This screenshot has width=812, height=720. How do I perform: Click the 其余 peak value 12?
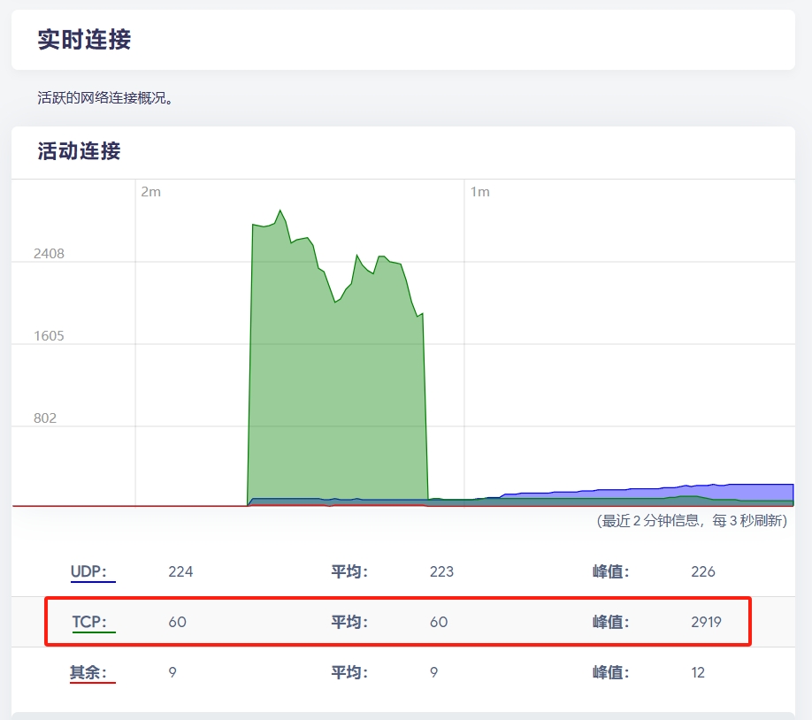click(x=698, y=672)
